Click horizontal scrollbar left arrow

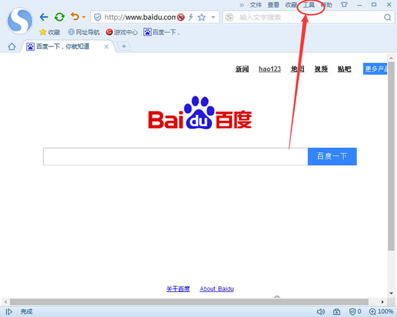(6, 302)
